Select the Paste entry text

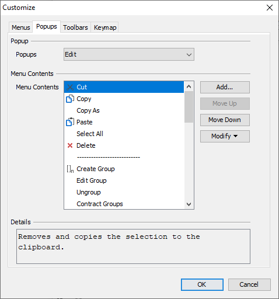click(x=85, y=122)
